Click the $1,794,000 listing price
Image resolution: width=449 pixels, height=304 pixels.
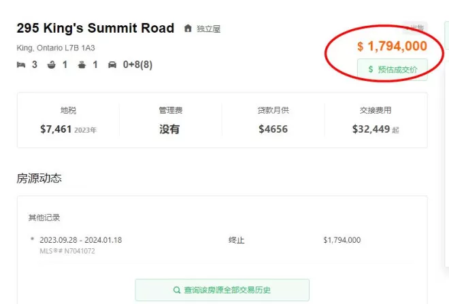(392, 46)
